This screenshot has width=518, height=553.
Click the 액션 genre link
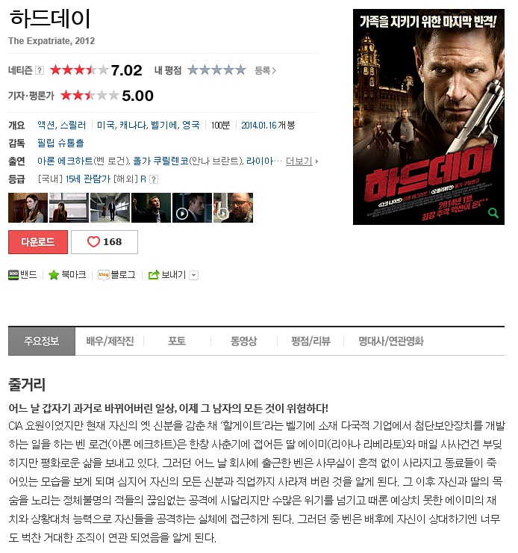pyautogui.click(x=46, y=126)
